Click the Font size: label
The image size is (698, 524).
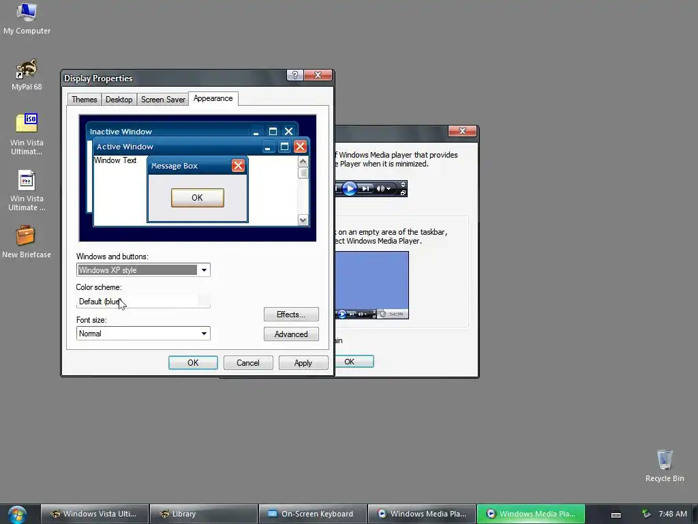[x=91, y=319]
